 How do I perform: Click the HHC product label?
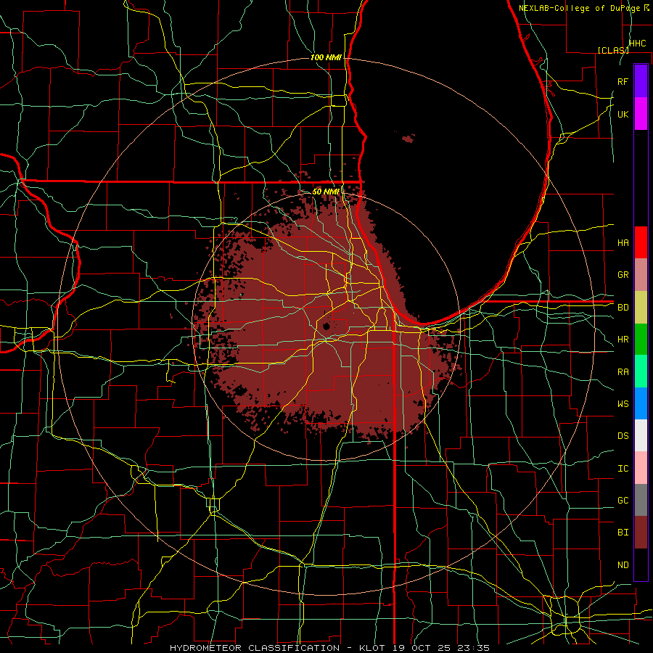coord(637,44)
